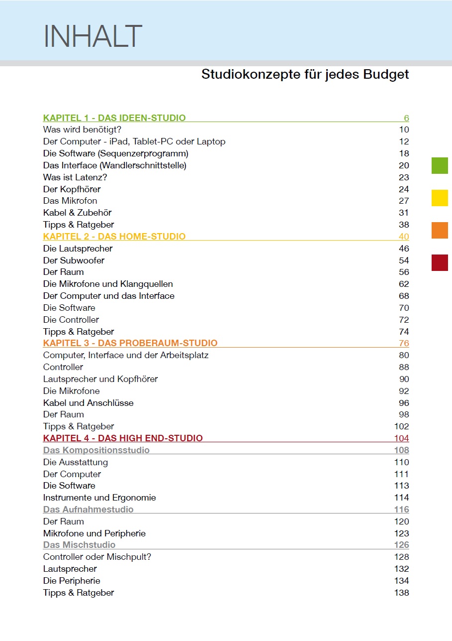452x641 pixels.
Task: Open the Das Aufnahmestudio subsection
Action: pos(89,510)
